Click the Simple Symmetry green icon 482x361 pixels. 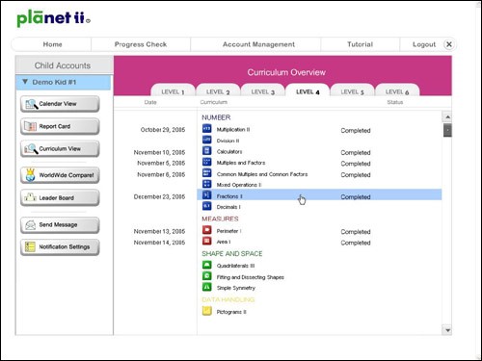206,287
